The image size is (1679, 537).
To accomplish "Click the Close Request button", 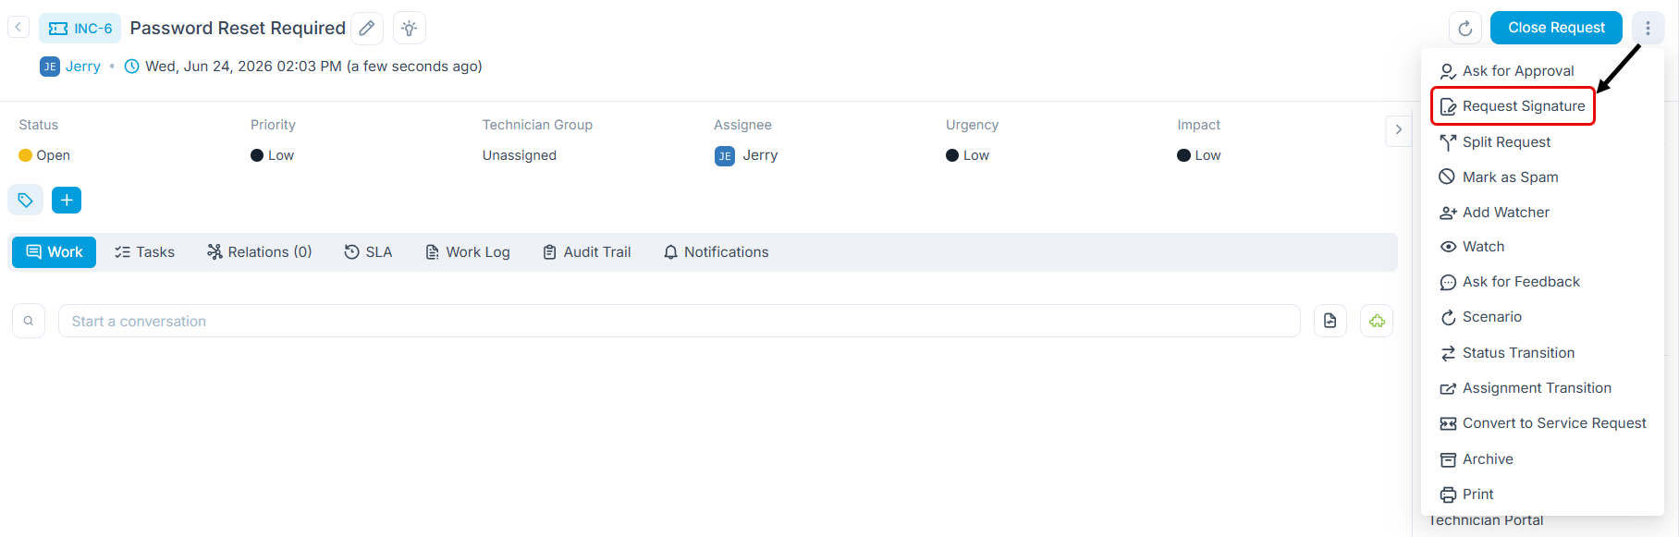I will [1556, 28].
